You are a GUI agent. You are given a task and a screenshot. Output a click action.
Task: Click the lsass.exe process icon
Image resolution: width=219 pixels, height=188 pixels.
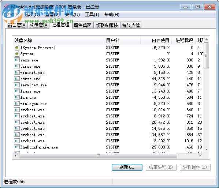[x=17, y=91]
